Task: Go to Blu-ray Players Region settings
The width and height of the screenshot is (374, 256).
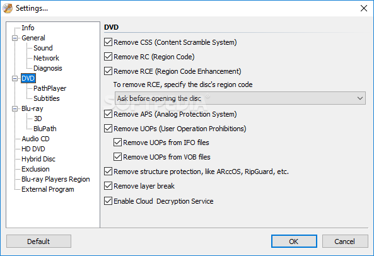Action: (x=56, y=179)
